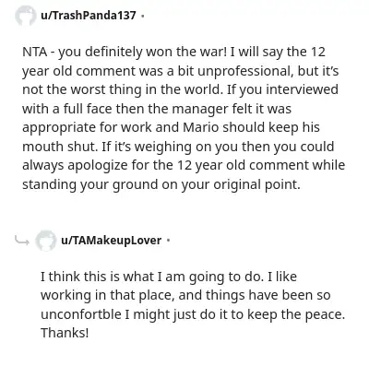Click the dot separator after u/TrashPanda137

[x=142, y=16]
